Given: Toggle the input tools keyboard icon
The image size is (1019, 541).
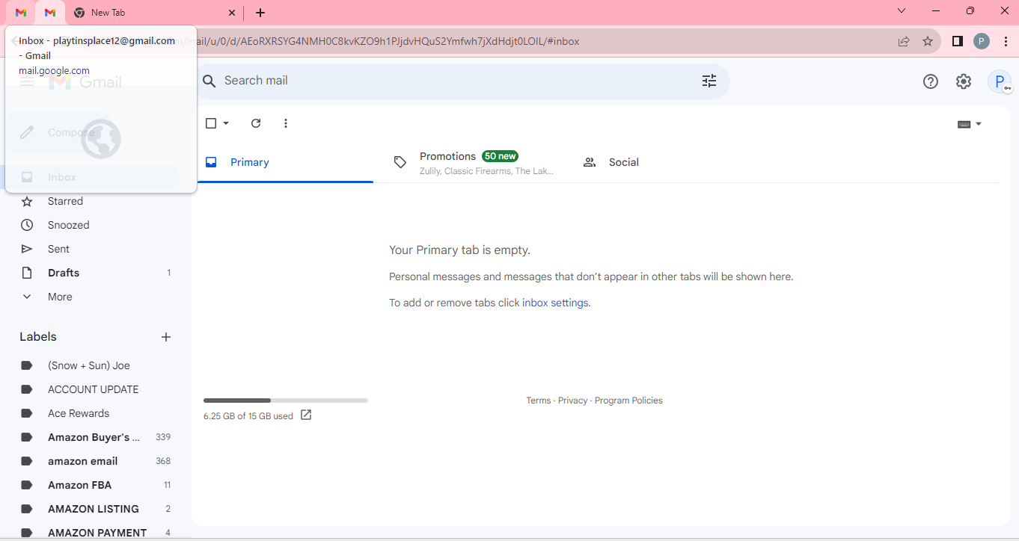Looking at the screenshot, I should click(x=964, y=124).
